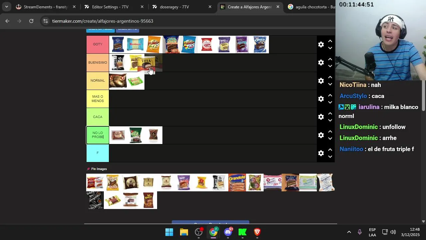
Task: Pick the red Triple alfajor in GOTY row
Action: point(207,44)
